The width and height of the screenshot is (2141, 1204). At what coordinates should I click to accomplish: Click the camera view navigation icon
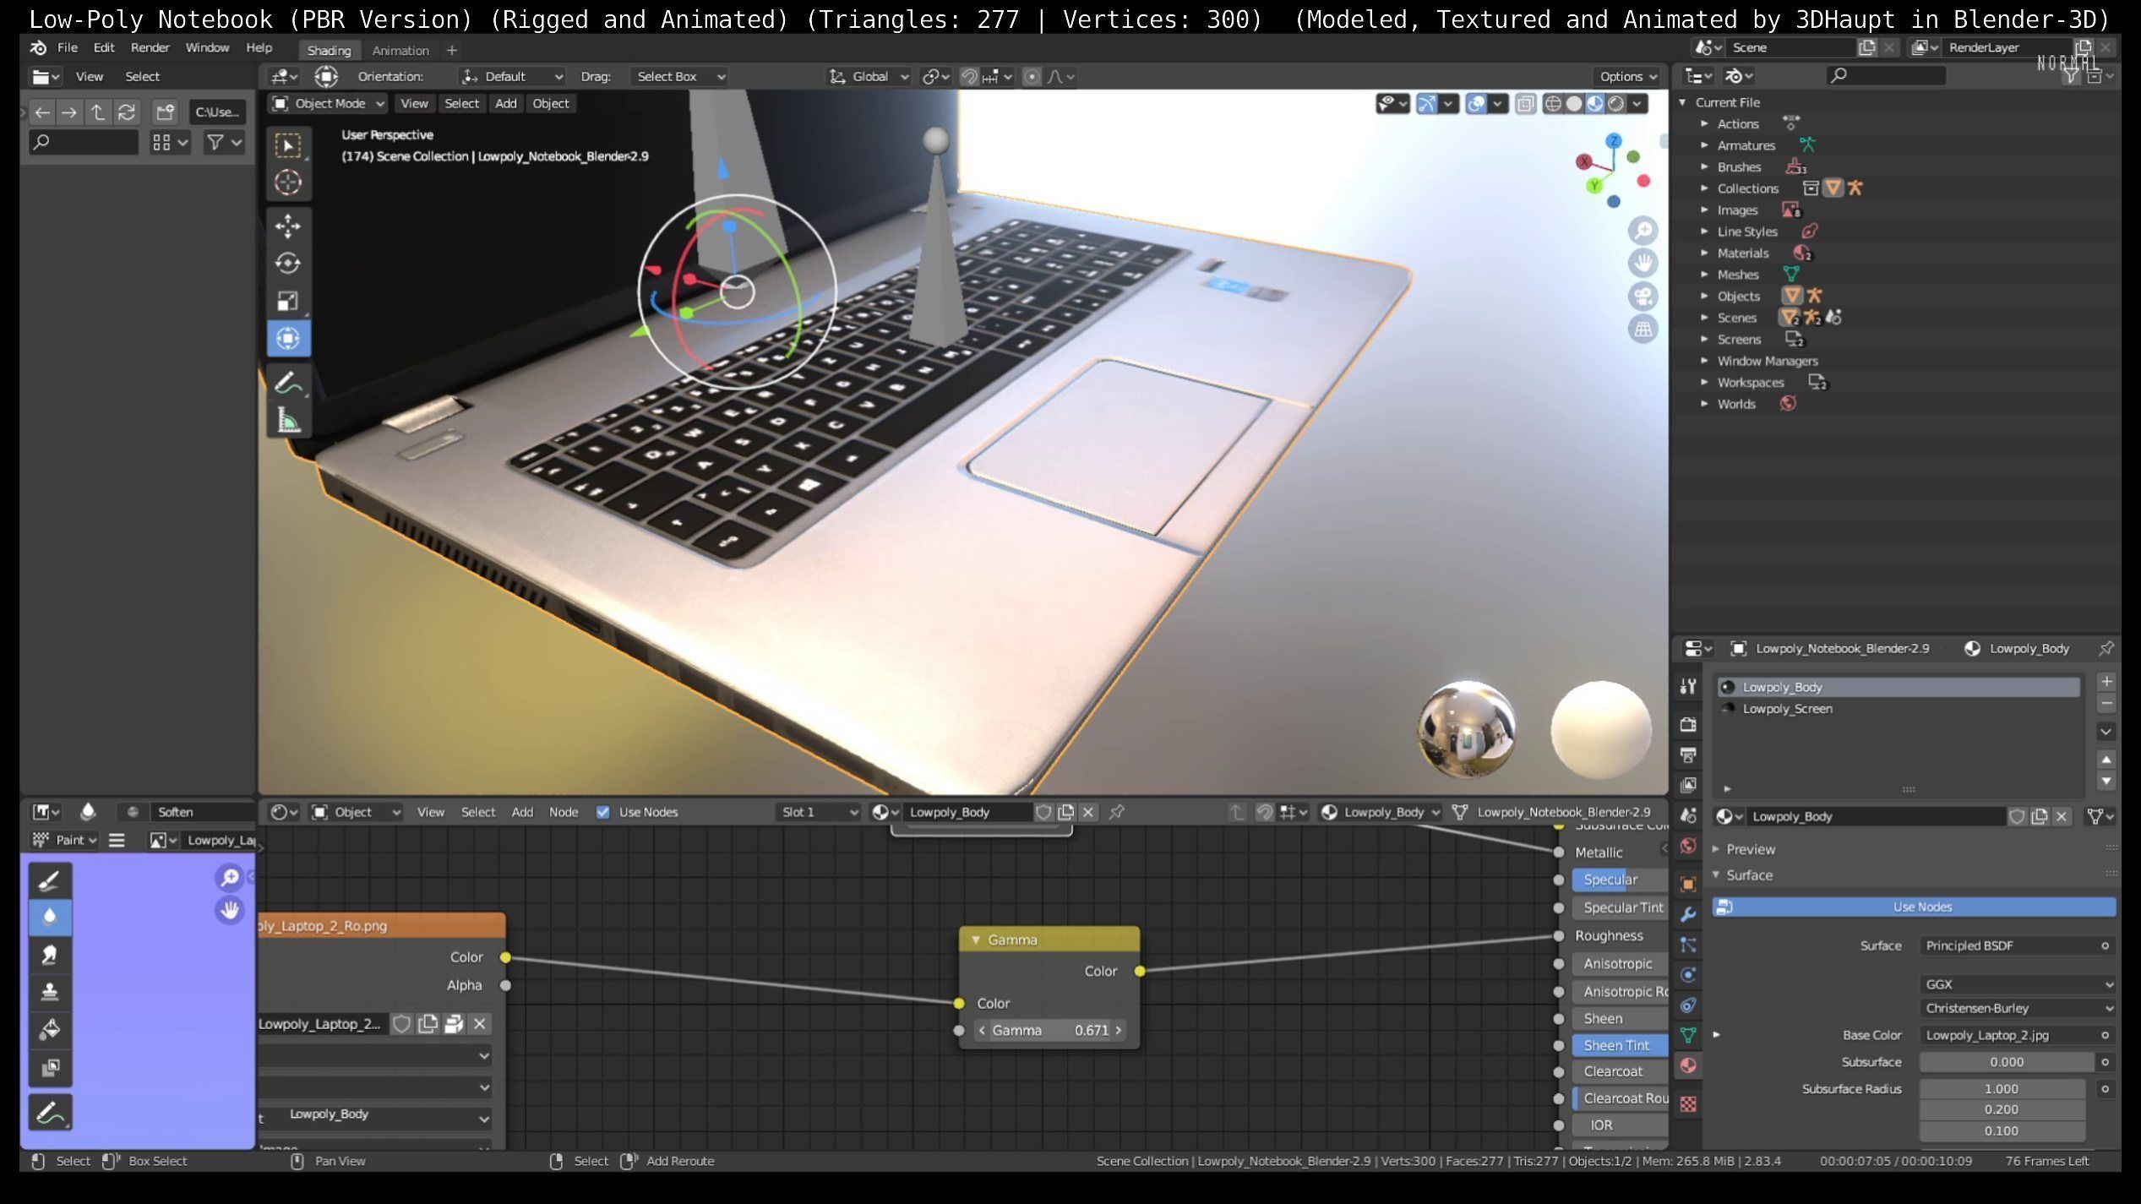point(1643,297)
